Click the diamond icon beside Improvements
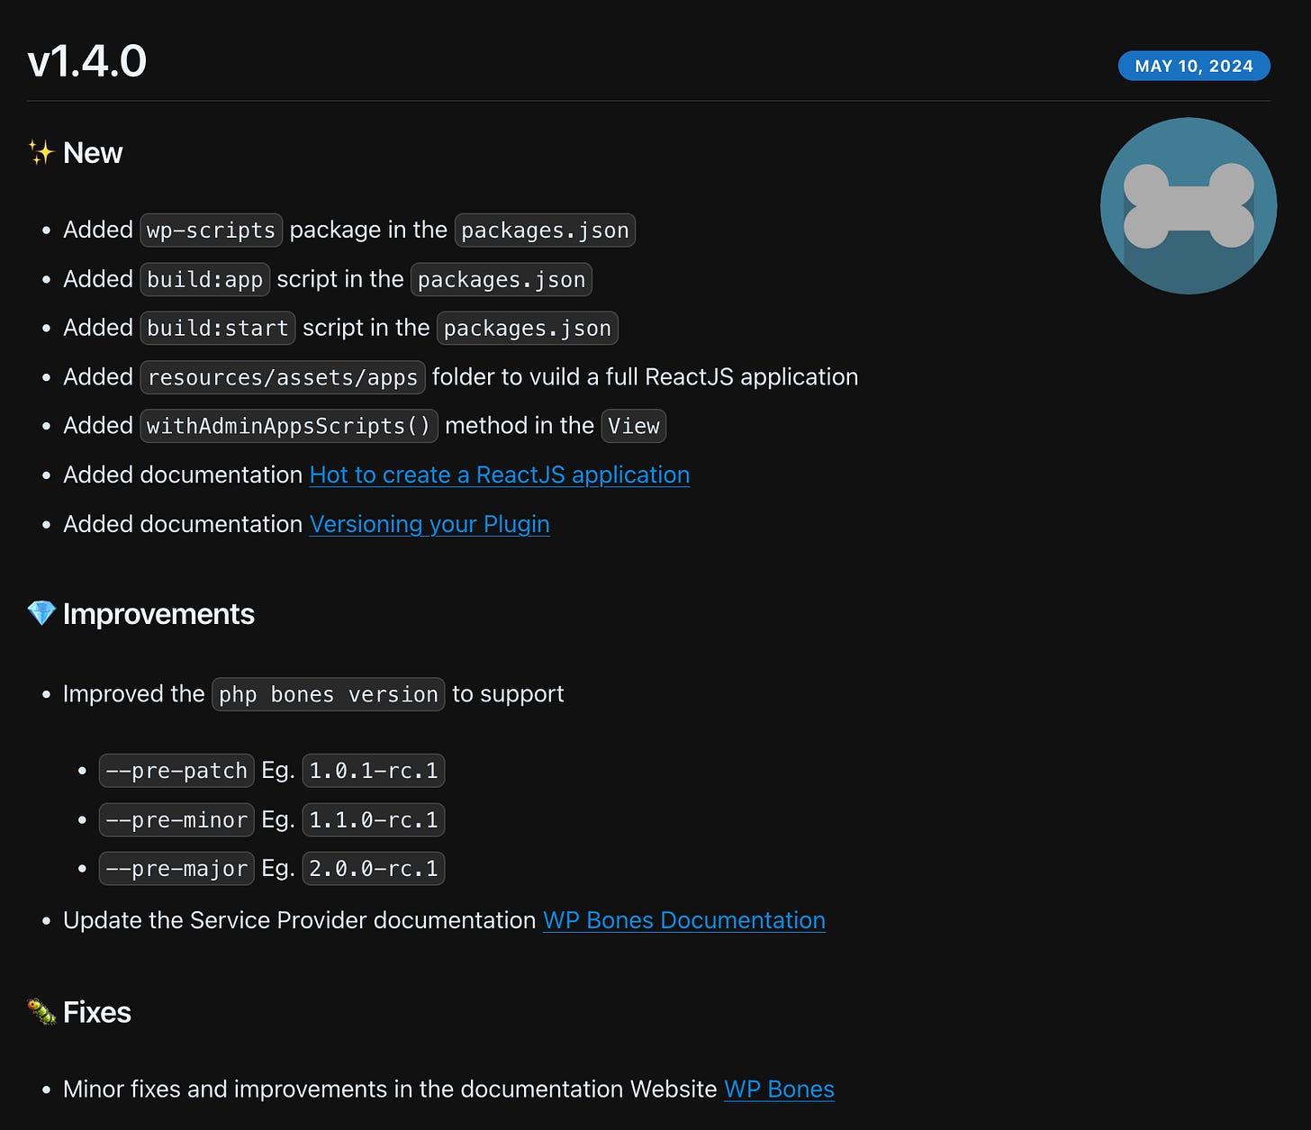Viewport: 1311px width, 1130px height. pyautogui.click(x=40, y=613)
